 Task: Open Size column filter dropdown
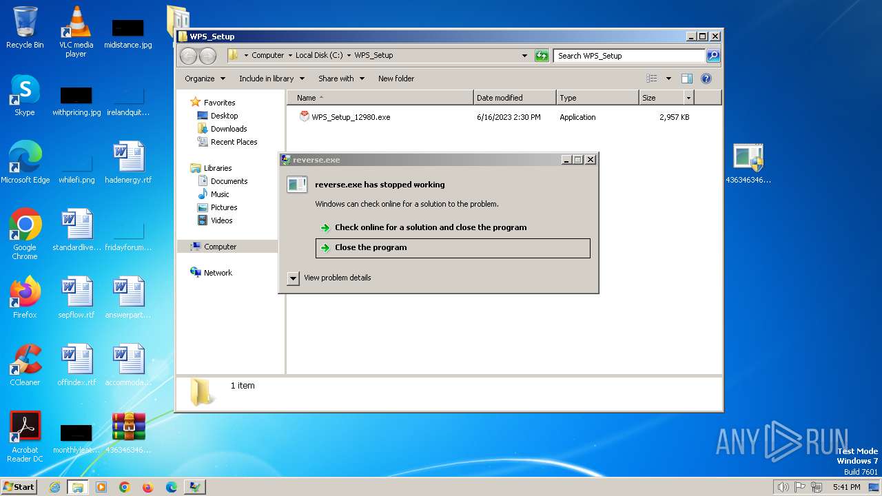tap(688, 98)
